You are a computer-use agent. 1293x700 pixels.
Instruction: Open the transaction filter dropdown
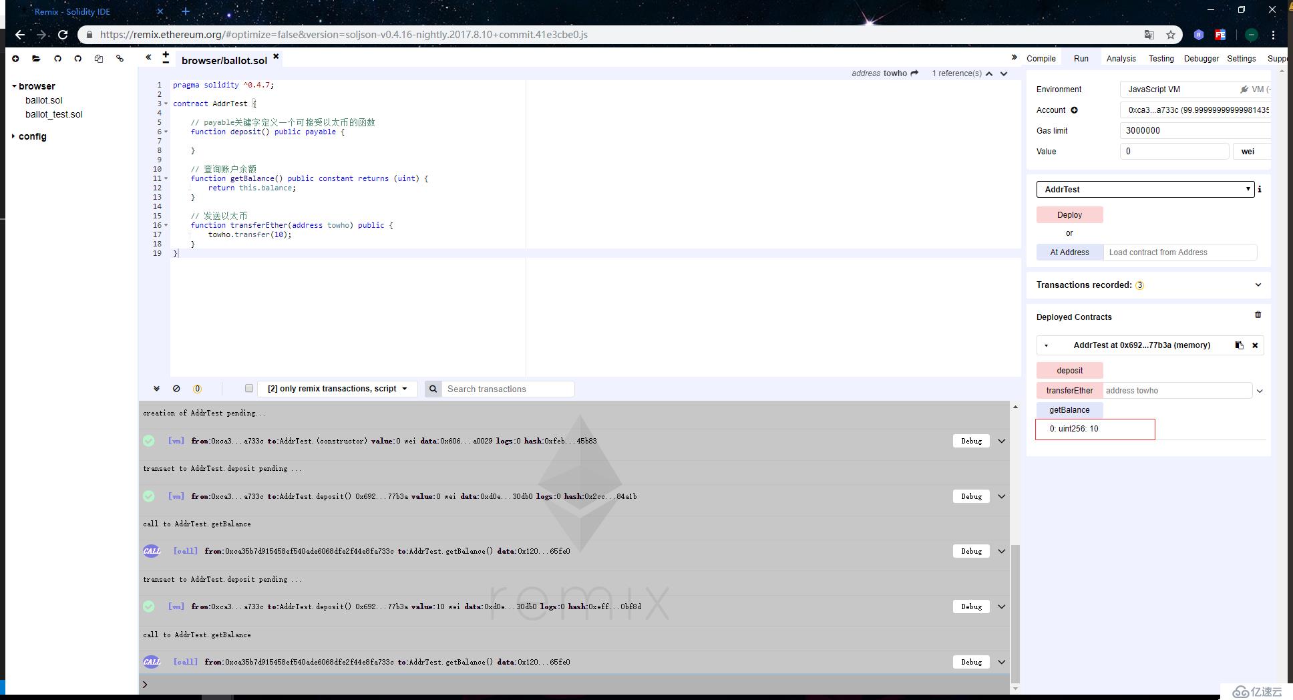point(337,389)
